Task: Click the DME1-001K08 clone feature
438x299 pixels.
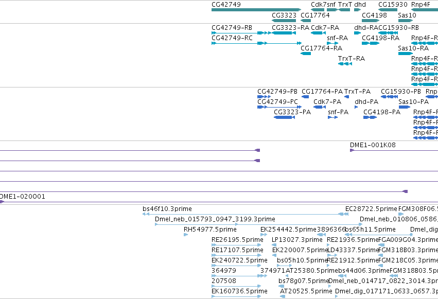Action: click(x=394, y=150)
